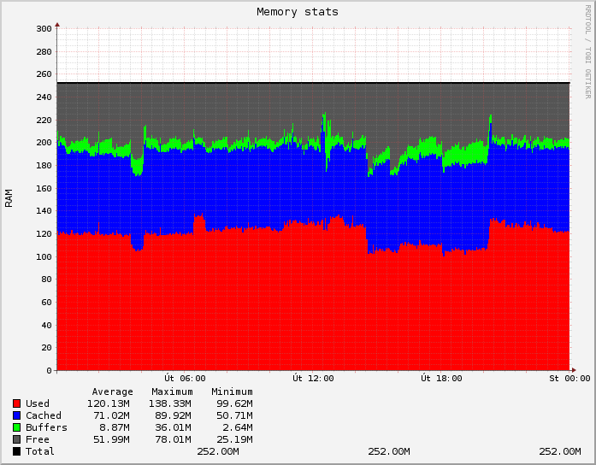Click the 'Maximum' column header

[172, 391]
